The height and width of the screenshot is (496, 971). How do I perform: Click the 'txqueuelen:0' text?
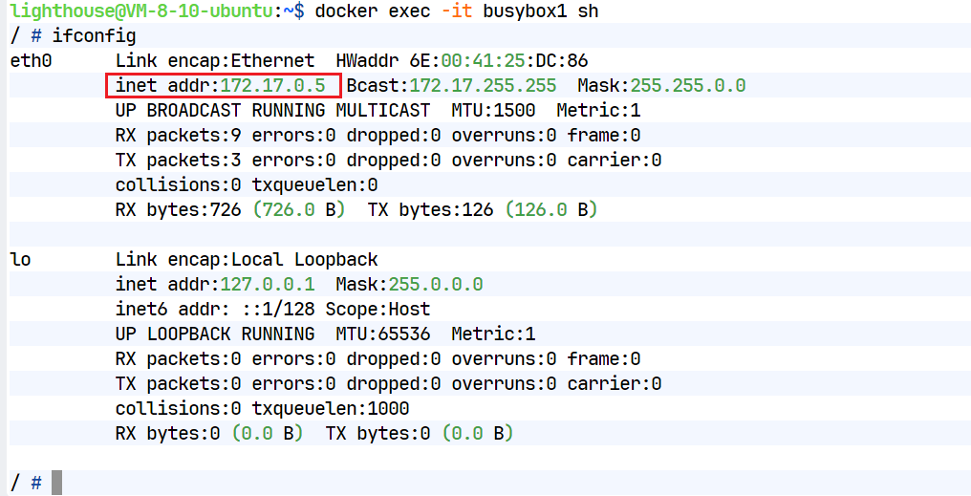pos(314,184)
